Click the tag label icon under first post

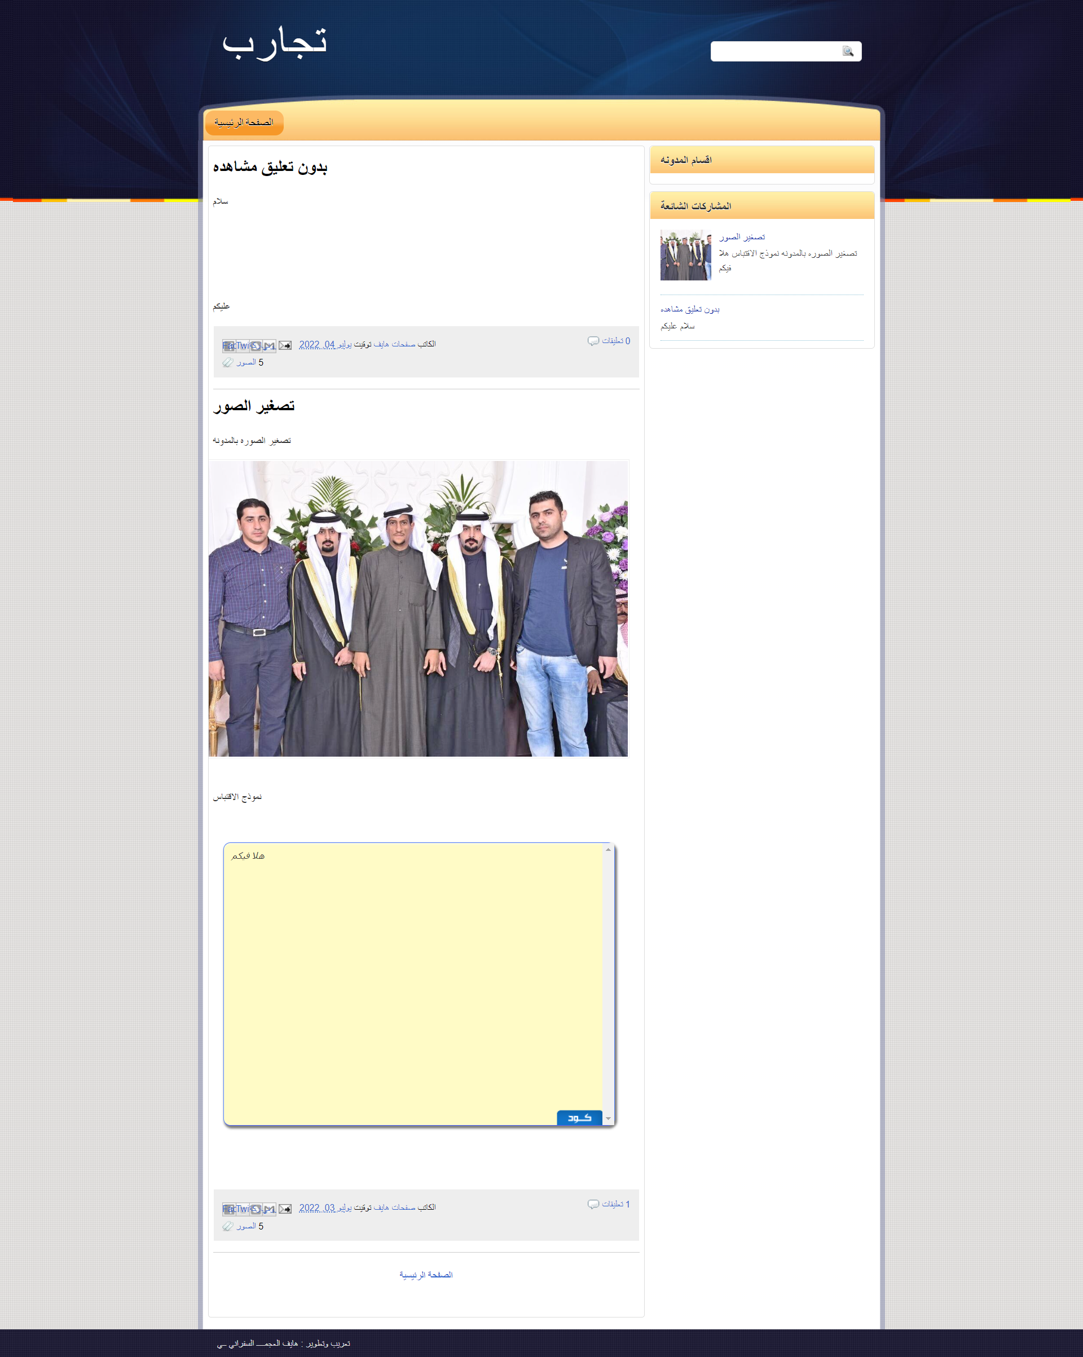[228, 363]
